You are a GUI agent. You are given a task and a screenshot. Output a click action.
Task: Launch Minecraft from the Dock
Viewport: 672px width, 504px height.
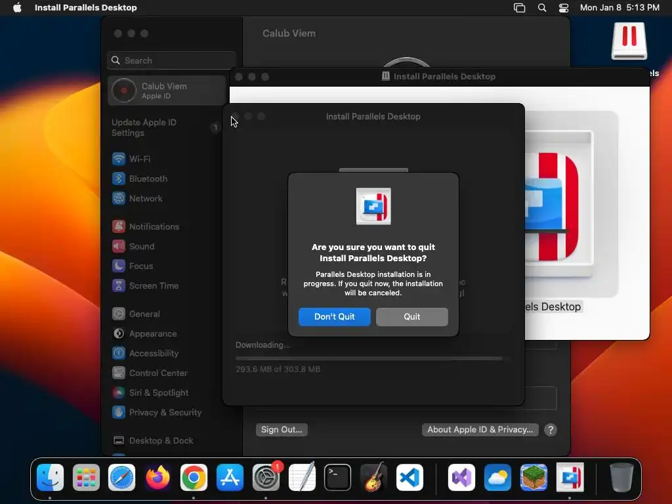tap(534, 478)
